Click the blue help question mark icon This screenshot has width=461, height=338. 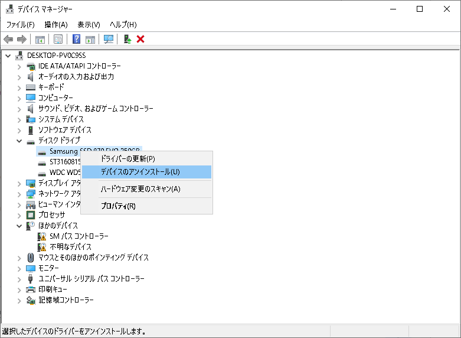pos(76,39)
